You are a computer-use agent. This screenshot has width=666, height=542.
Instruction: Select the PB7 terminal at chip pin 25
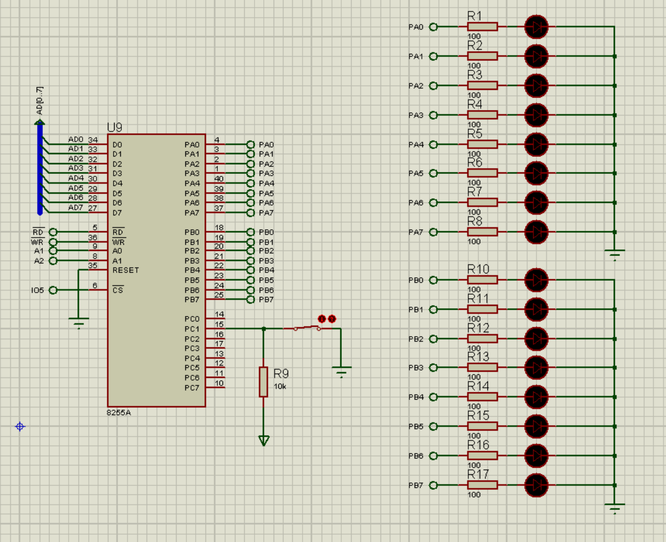(250, 299)
